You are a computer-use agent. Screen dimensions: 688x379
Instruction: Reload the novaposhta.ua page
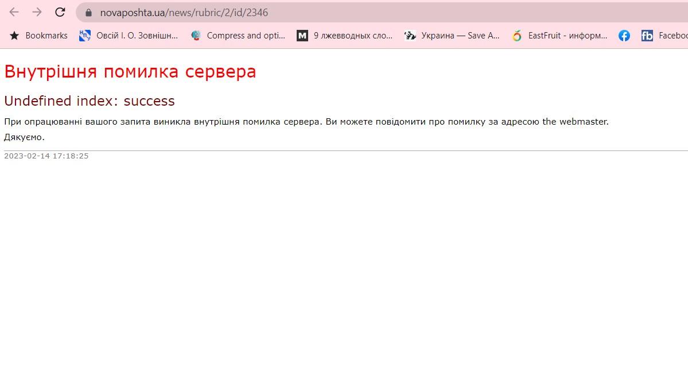(60, 12)
